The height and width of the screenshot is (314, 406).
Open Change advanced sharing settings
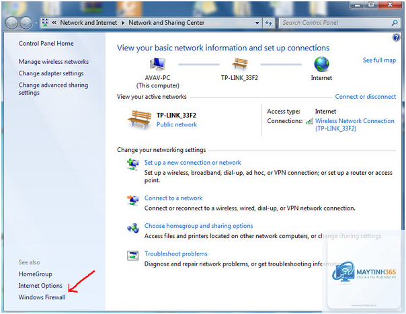(x=53, y=89)
